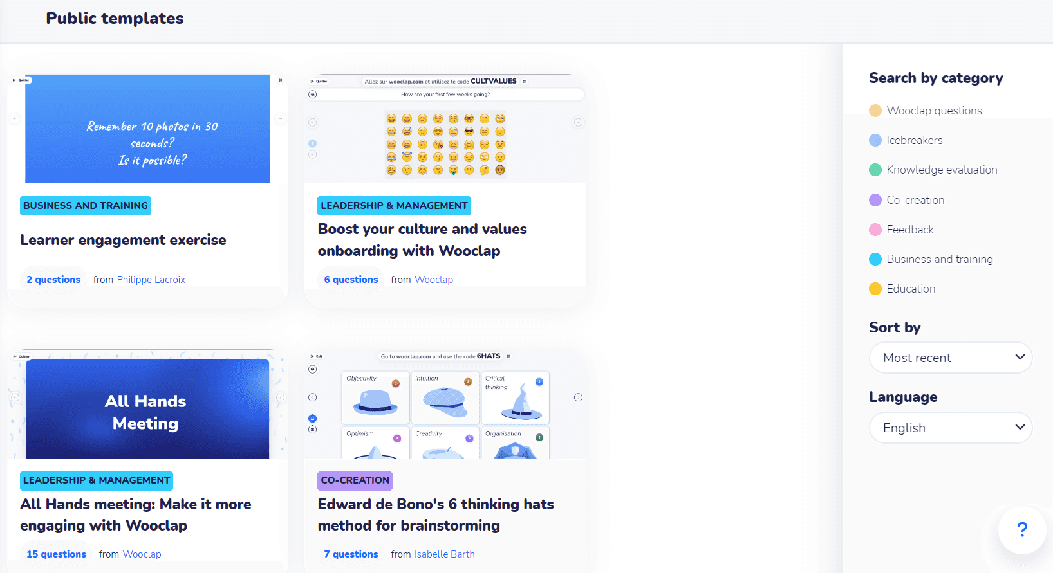Open the Remember 10 photos preview thumbnail
1053x573 pixels.
click(147, 129)
